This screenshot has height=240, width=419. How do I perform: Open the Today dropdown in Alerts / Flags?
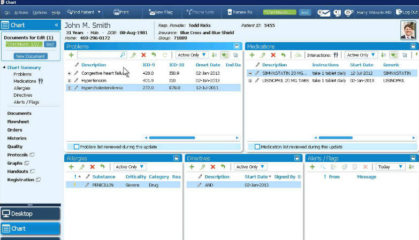(x=390, y=167)
